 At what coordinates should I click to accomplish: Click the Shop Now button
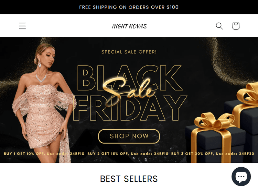pos(129,136)
